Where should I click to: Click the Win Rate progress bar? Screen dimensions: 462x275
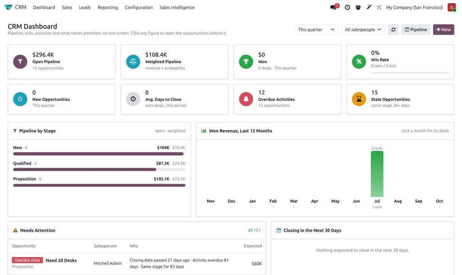(410, 72)
